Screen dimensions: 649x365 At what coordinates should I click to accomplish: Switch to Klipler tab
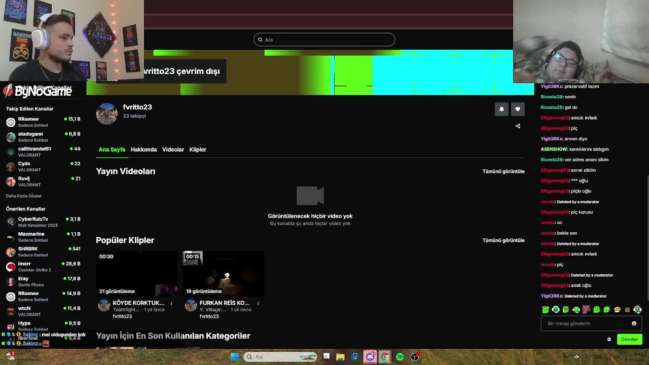(198, 150)
